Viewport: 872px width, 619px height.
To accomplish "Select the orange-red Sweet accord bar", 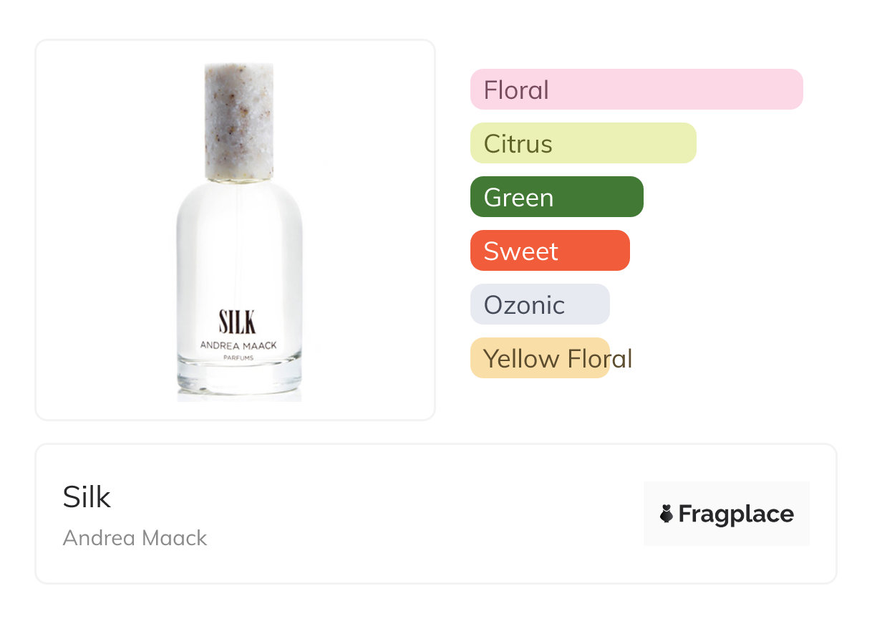I will (x=549, y=251).
